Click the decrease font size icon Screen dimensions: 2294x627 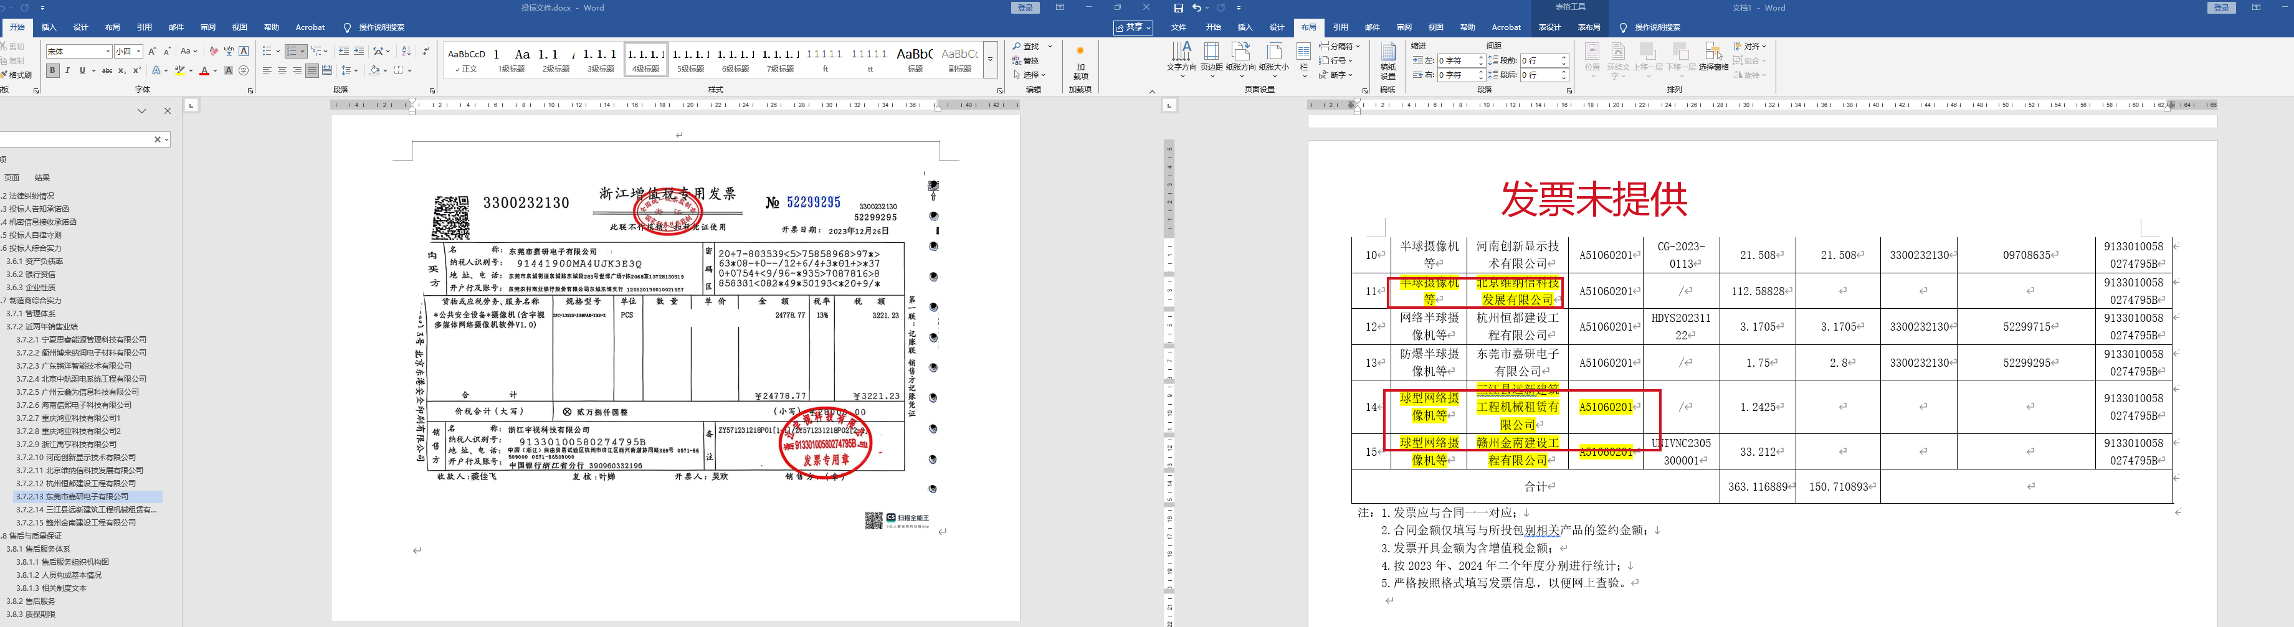166,50
